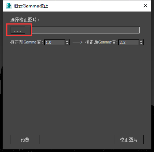This screenshot has width=154, height=152.
Task: Click the dark bottom strip between 预览 and 校正图片
Action: tap(77, 140)
